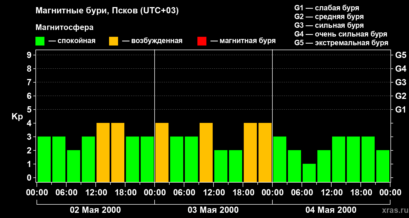409x218 pixels.
Task: Click the '04 Мая 2000' date label
Action: (331, 210)
